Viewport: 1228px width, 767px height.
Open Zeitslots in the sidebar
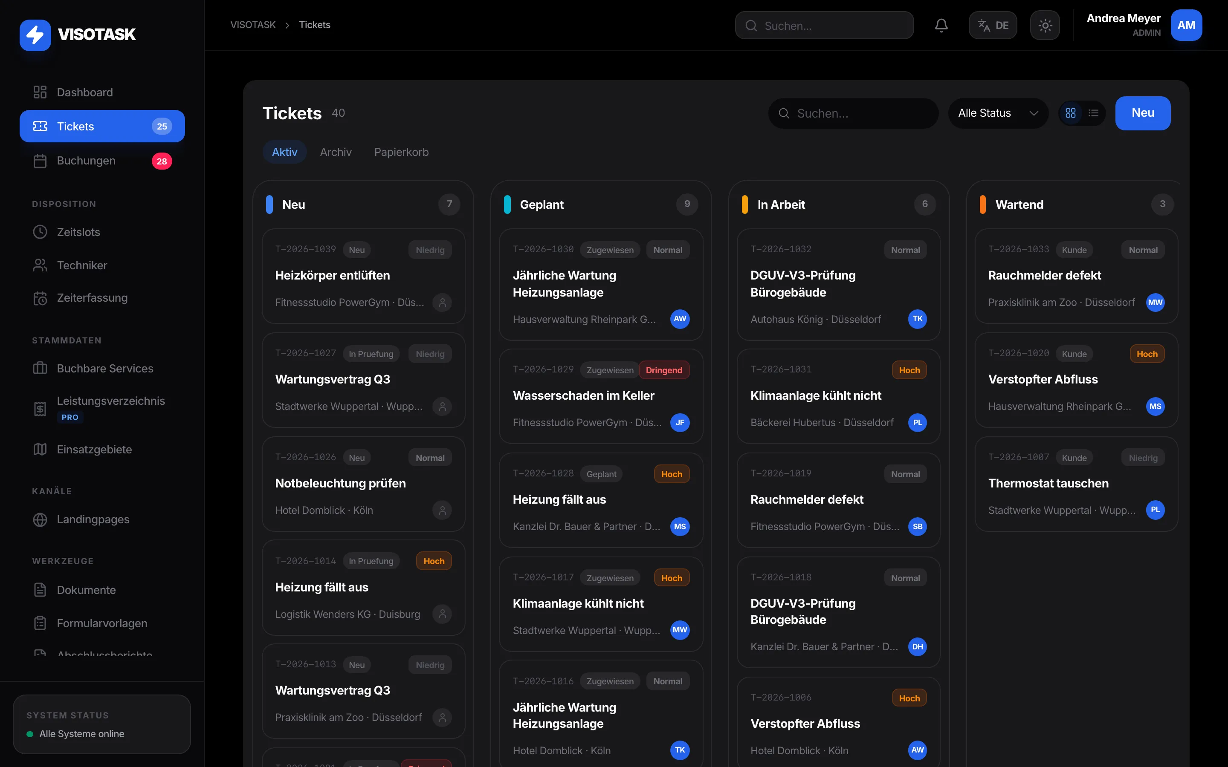click(102, 232)
